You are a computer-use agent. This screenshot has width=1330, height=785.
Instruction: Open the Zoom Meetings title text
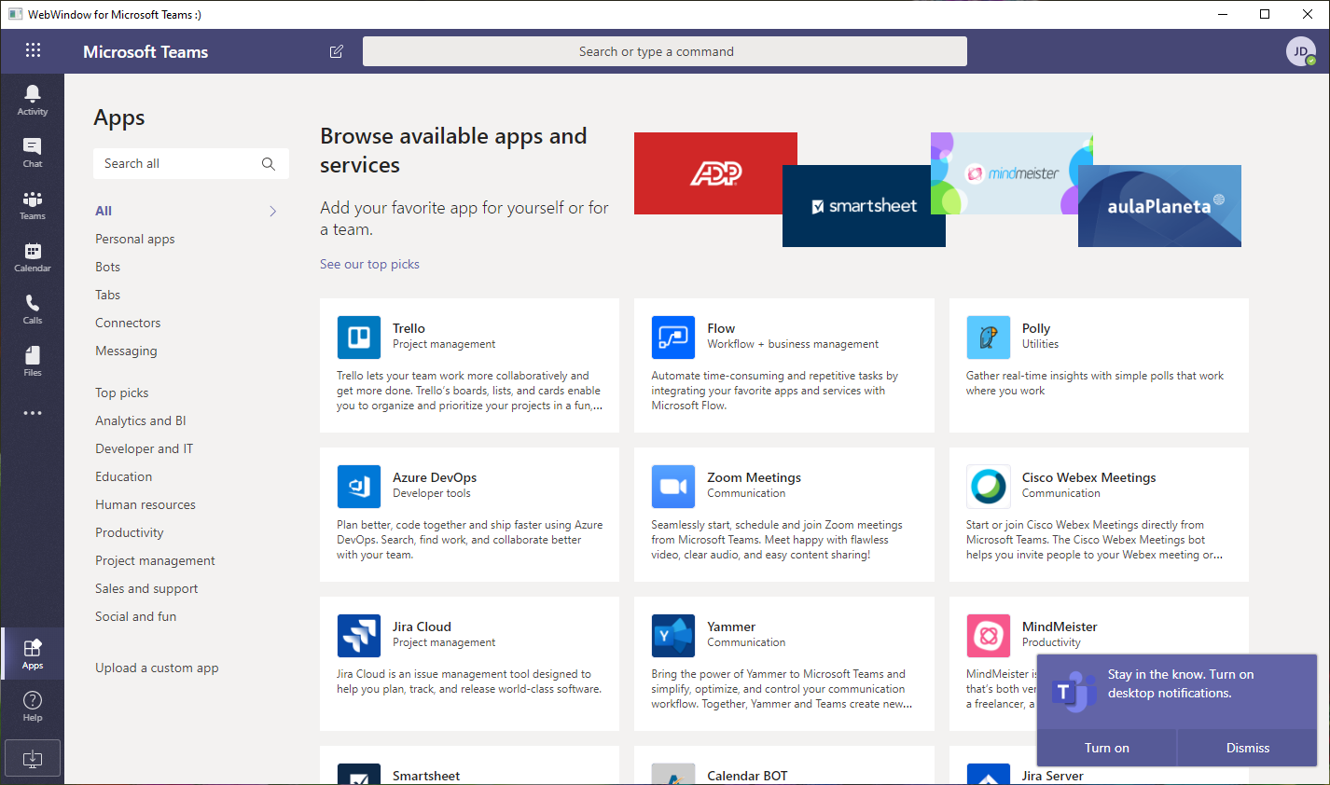[754, 477]
